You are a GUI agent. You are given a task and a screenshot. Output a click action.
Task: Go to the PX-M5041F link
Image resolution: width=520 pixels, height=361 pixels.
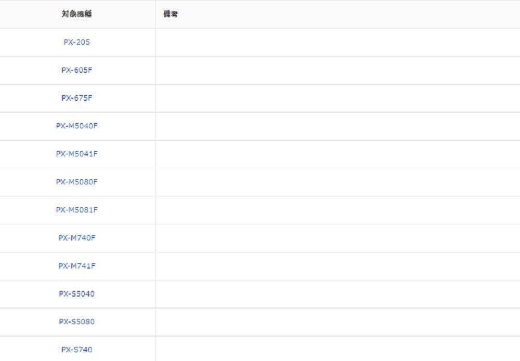pos(76,154)
